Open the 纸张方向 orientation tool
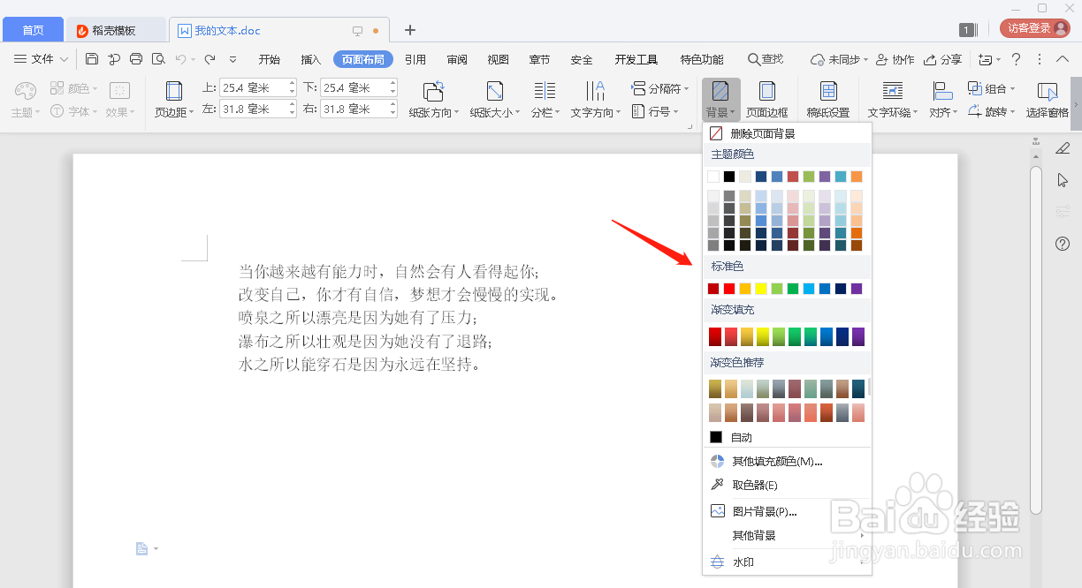 pyautogui.click(x=433, y=99)
